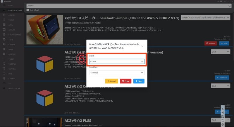Switch to CORE2 & TOUGH category
The height and width of the screenshot is (127, 234).
coord(12,10)
